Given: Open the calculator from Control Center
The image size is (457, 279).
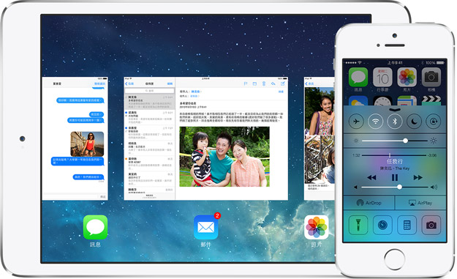Looking at the screenshot, I should coord(407,225).
